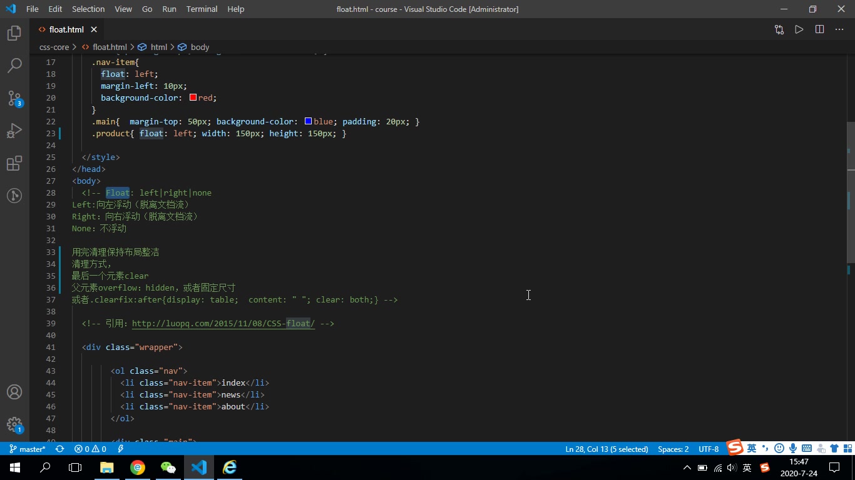
Task: Click the Sogou microphone icon
Action: (x=793, y=448)
